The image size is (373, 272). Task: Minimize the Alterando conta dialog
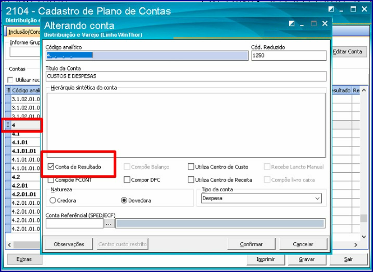[x=302, y=25]
